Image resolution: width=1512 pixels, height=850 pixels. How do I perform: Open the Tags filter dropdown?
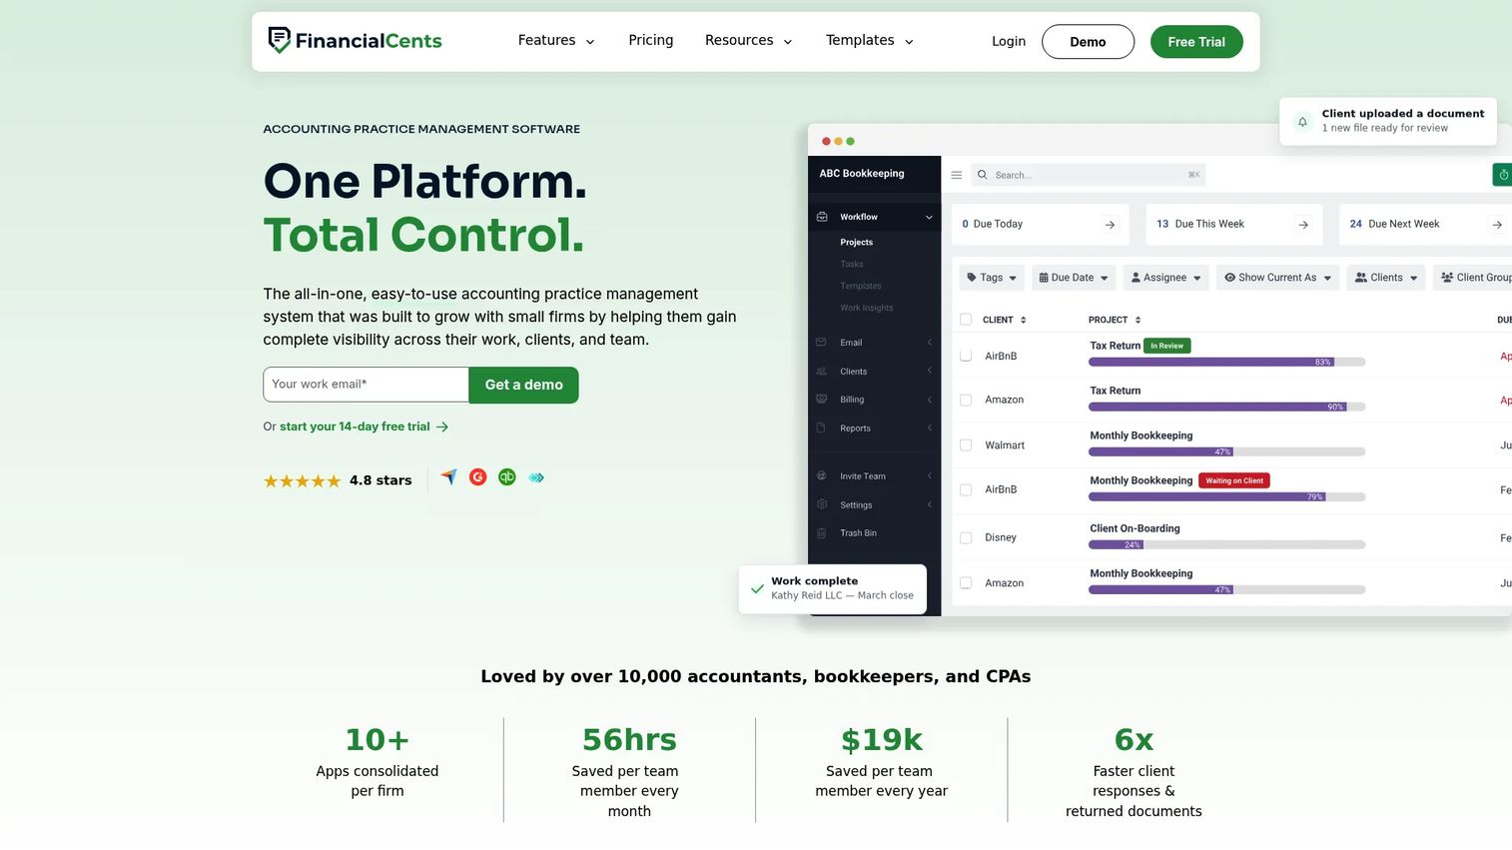992,278
